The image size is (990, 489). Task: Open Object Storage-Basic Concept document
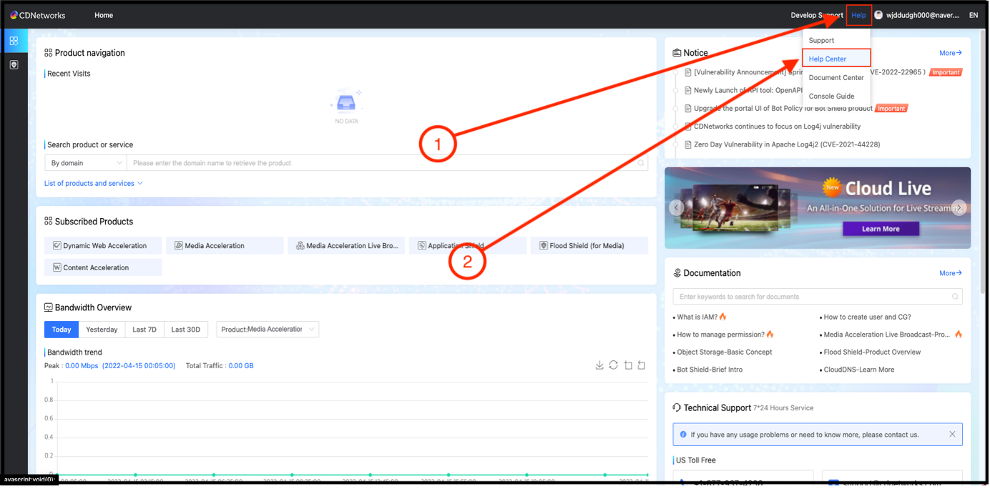(725, 352)
